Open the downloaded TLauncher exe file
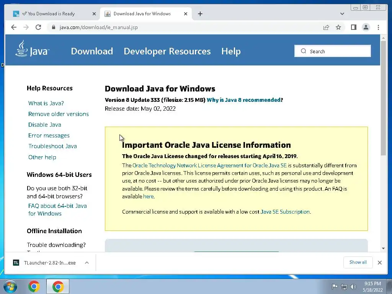This screenshot has width=392, height=294. pyautogui.click(x=45, y=263)
